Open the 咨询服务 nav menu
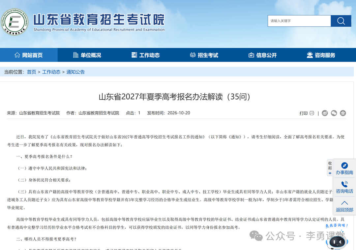The width and height of the screenshot is (356, 250). (x=321, y=55)
